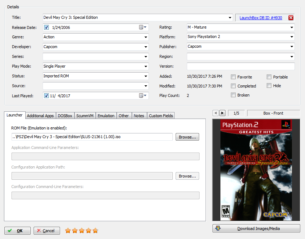Enable the Hide checkbox
Screen dimensions: 305x239
click(x=269, y=86)
